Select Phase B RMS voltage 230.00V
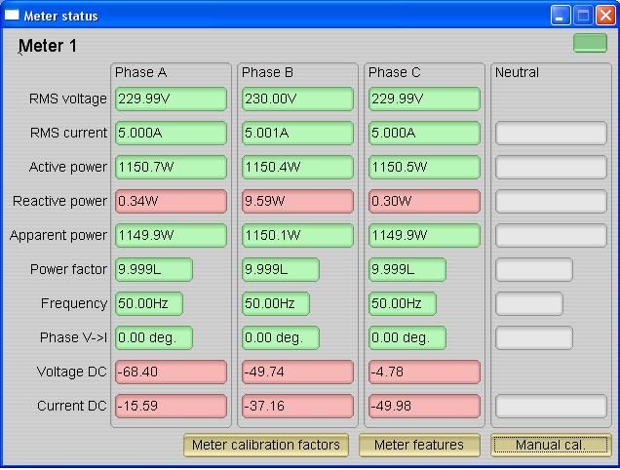Screen dimensions: 620x470 pyautogui.click(x=297, y=98)
